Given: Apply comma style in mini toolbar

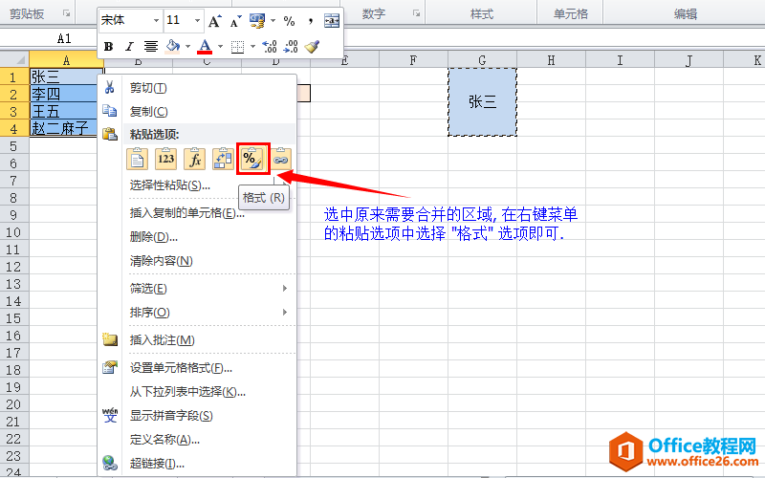Looking at the screenshot, I should point(310,21).
